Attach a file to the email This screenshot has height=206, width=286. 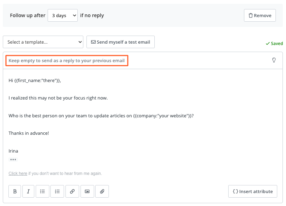[102, 191]
